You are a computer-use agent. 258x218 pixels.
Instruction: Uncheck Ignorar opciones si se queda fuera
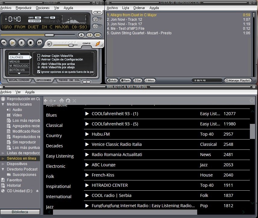point(39,72)
